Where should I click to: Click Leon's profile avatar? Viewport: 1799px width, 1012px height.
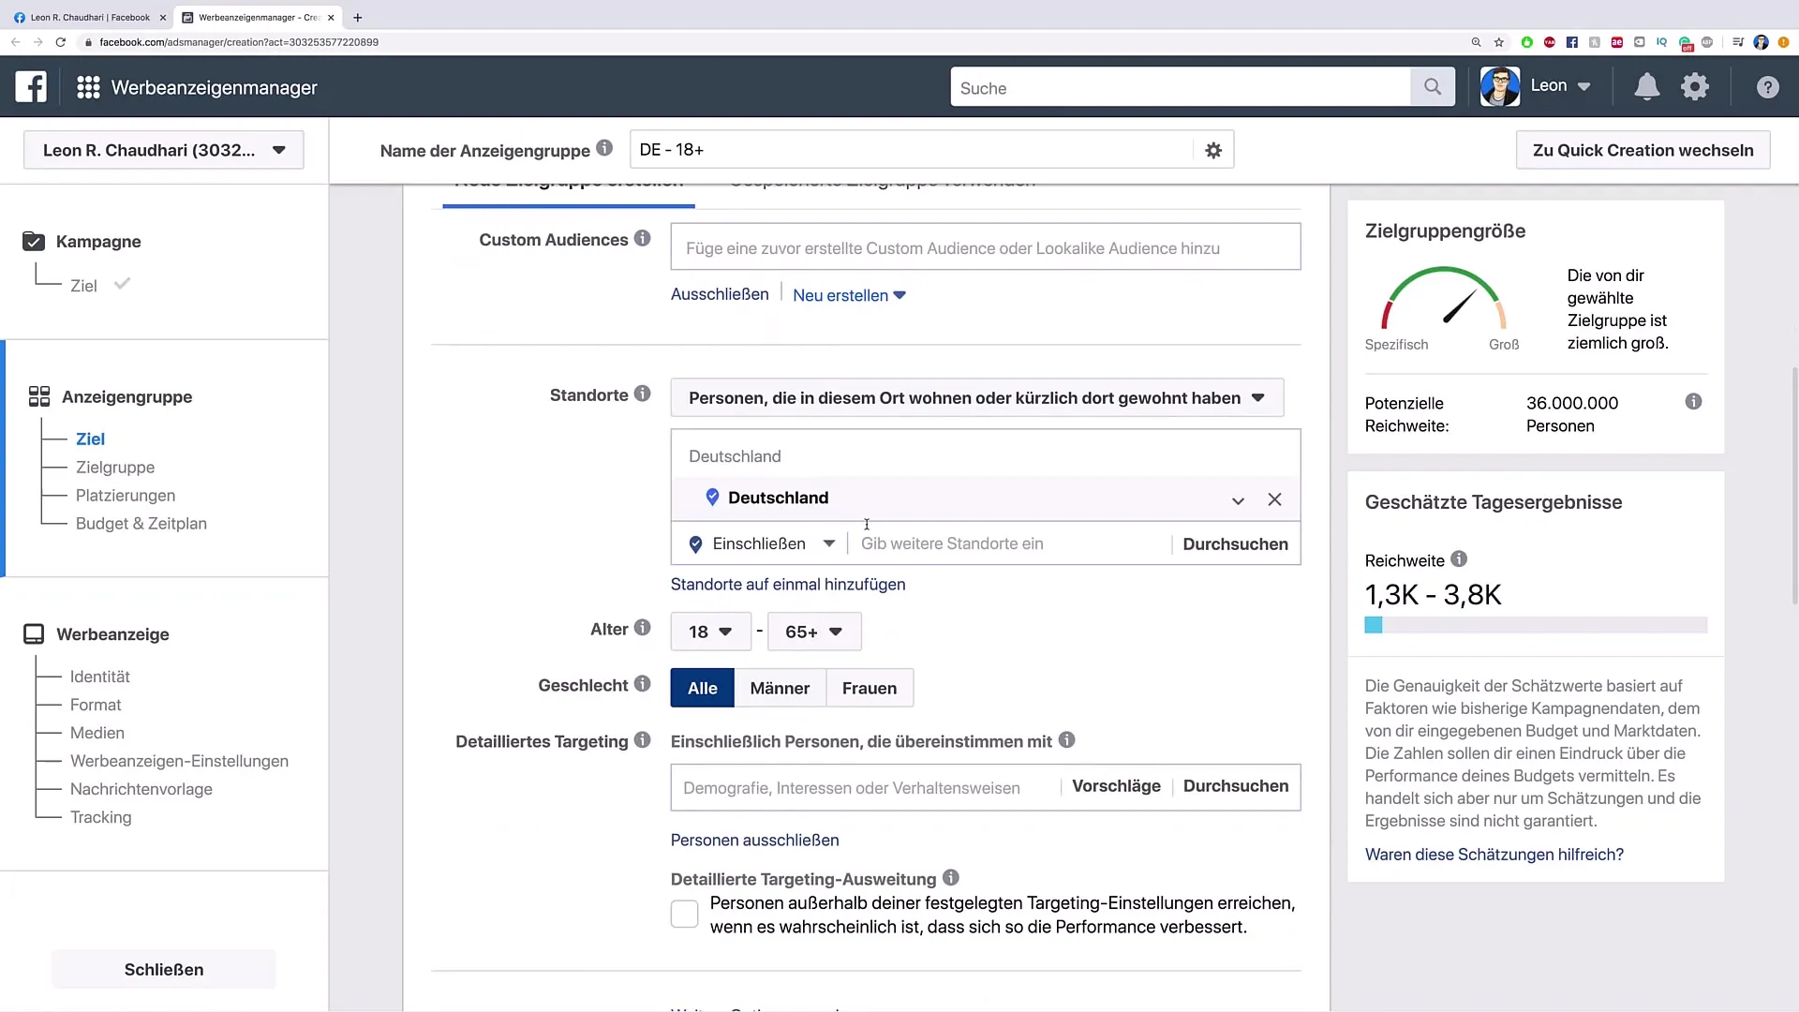pyautogui.click(x=1499, y=86)
